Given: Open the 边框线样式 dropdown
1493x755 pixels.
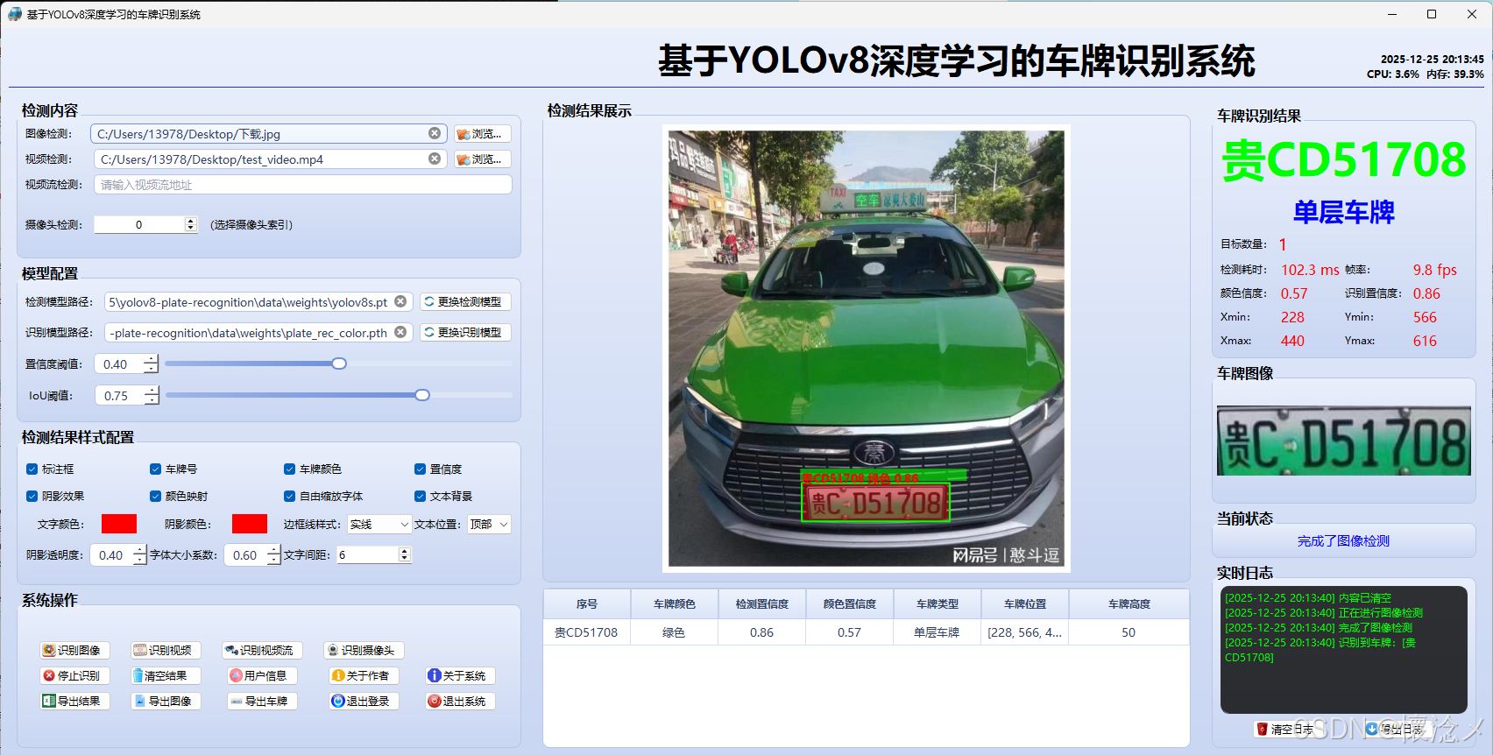Looking at the screenshot, I should click(379, 524).
